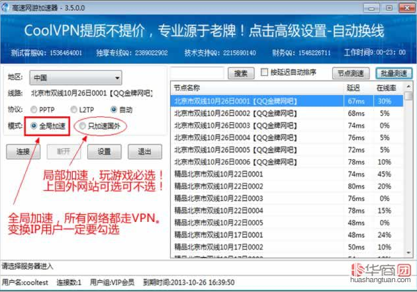Select node 北京市双线10月26日0005【QQ金牌网吧】

point(287,150)
